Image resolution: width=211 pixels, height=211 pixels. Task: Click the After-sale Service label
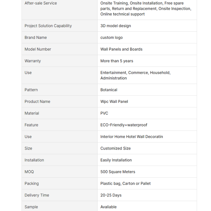41,3
